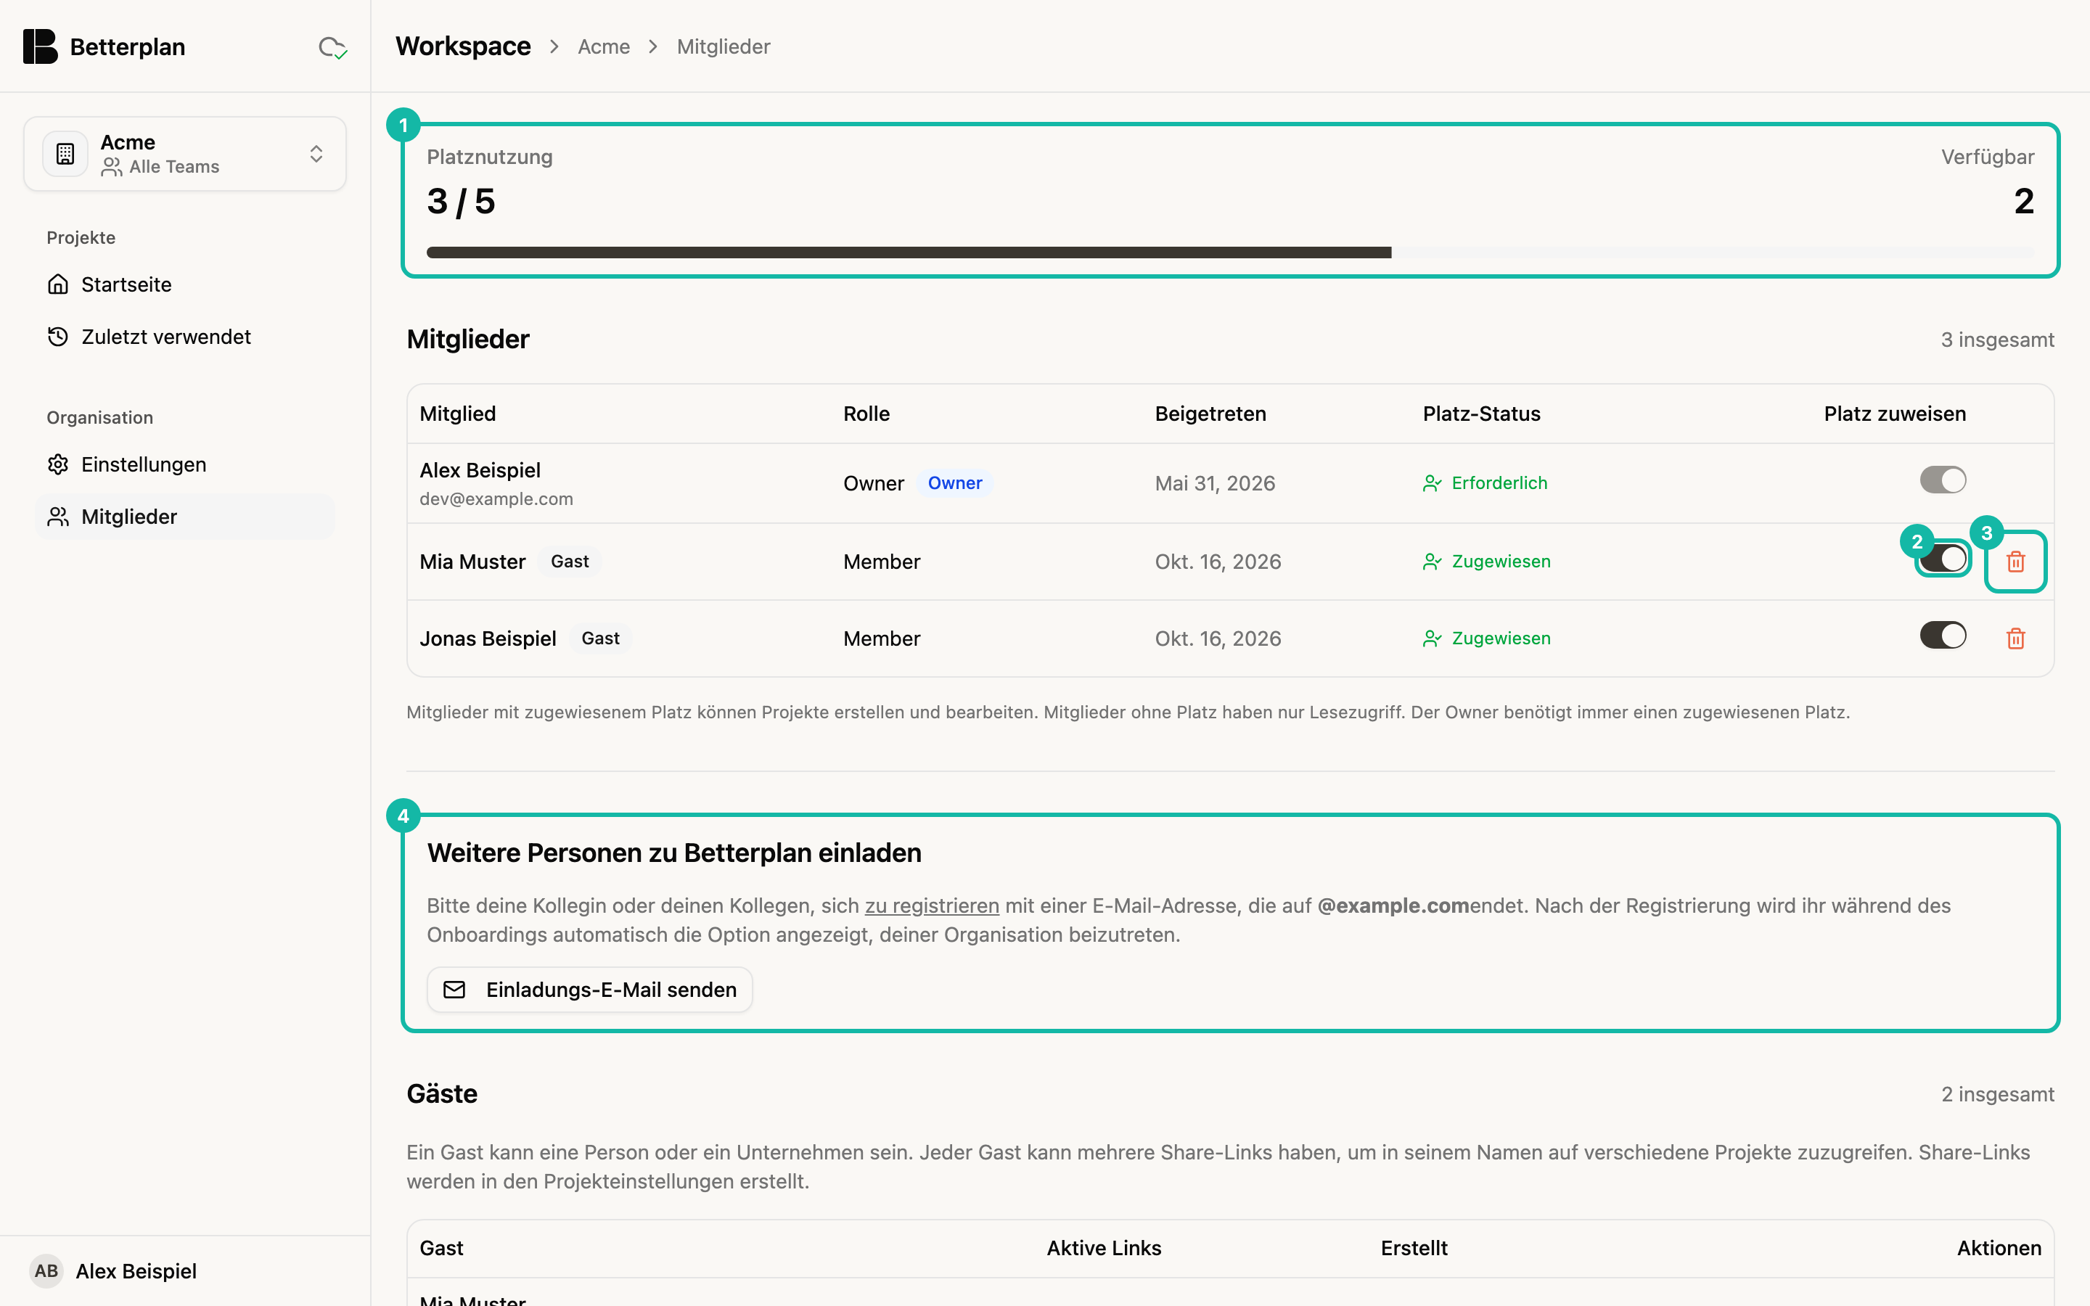Click the Platz zuweisen column header

click(x=1895, y=414)
